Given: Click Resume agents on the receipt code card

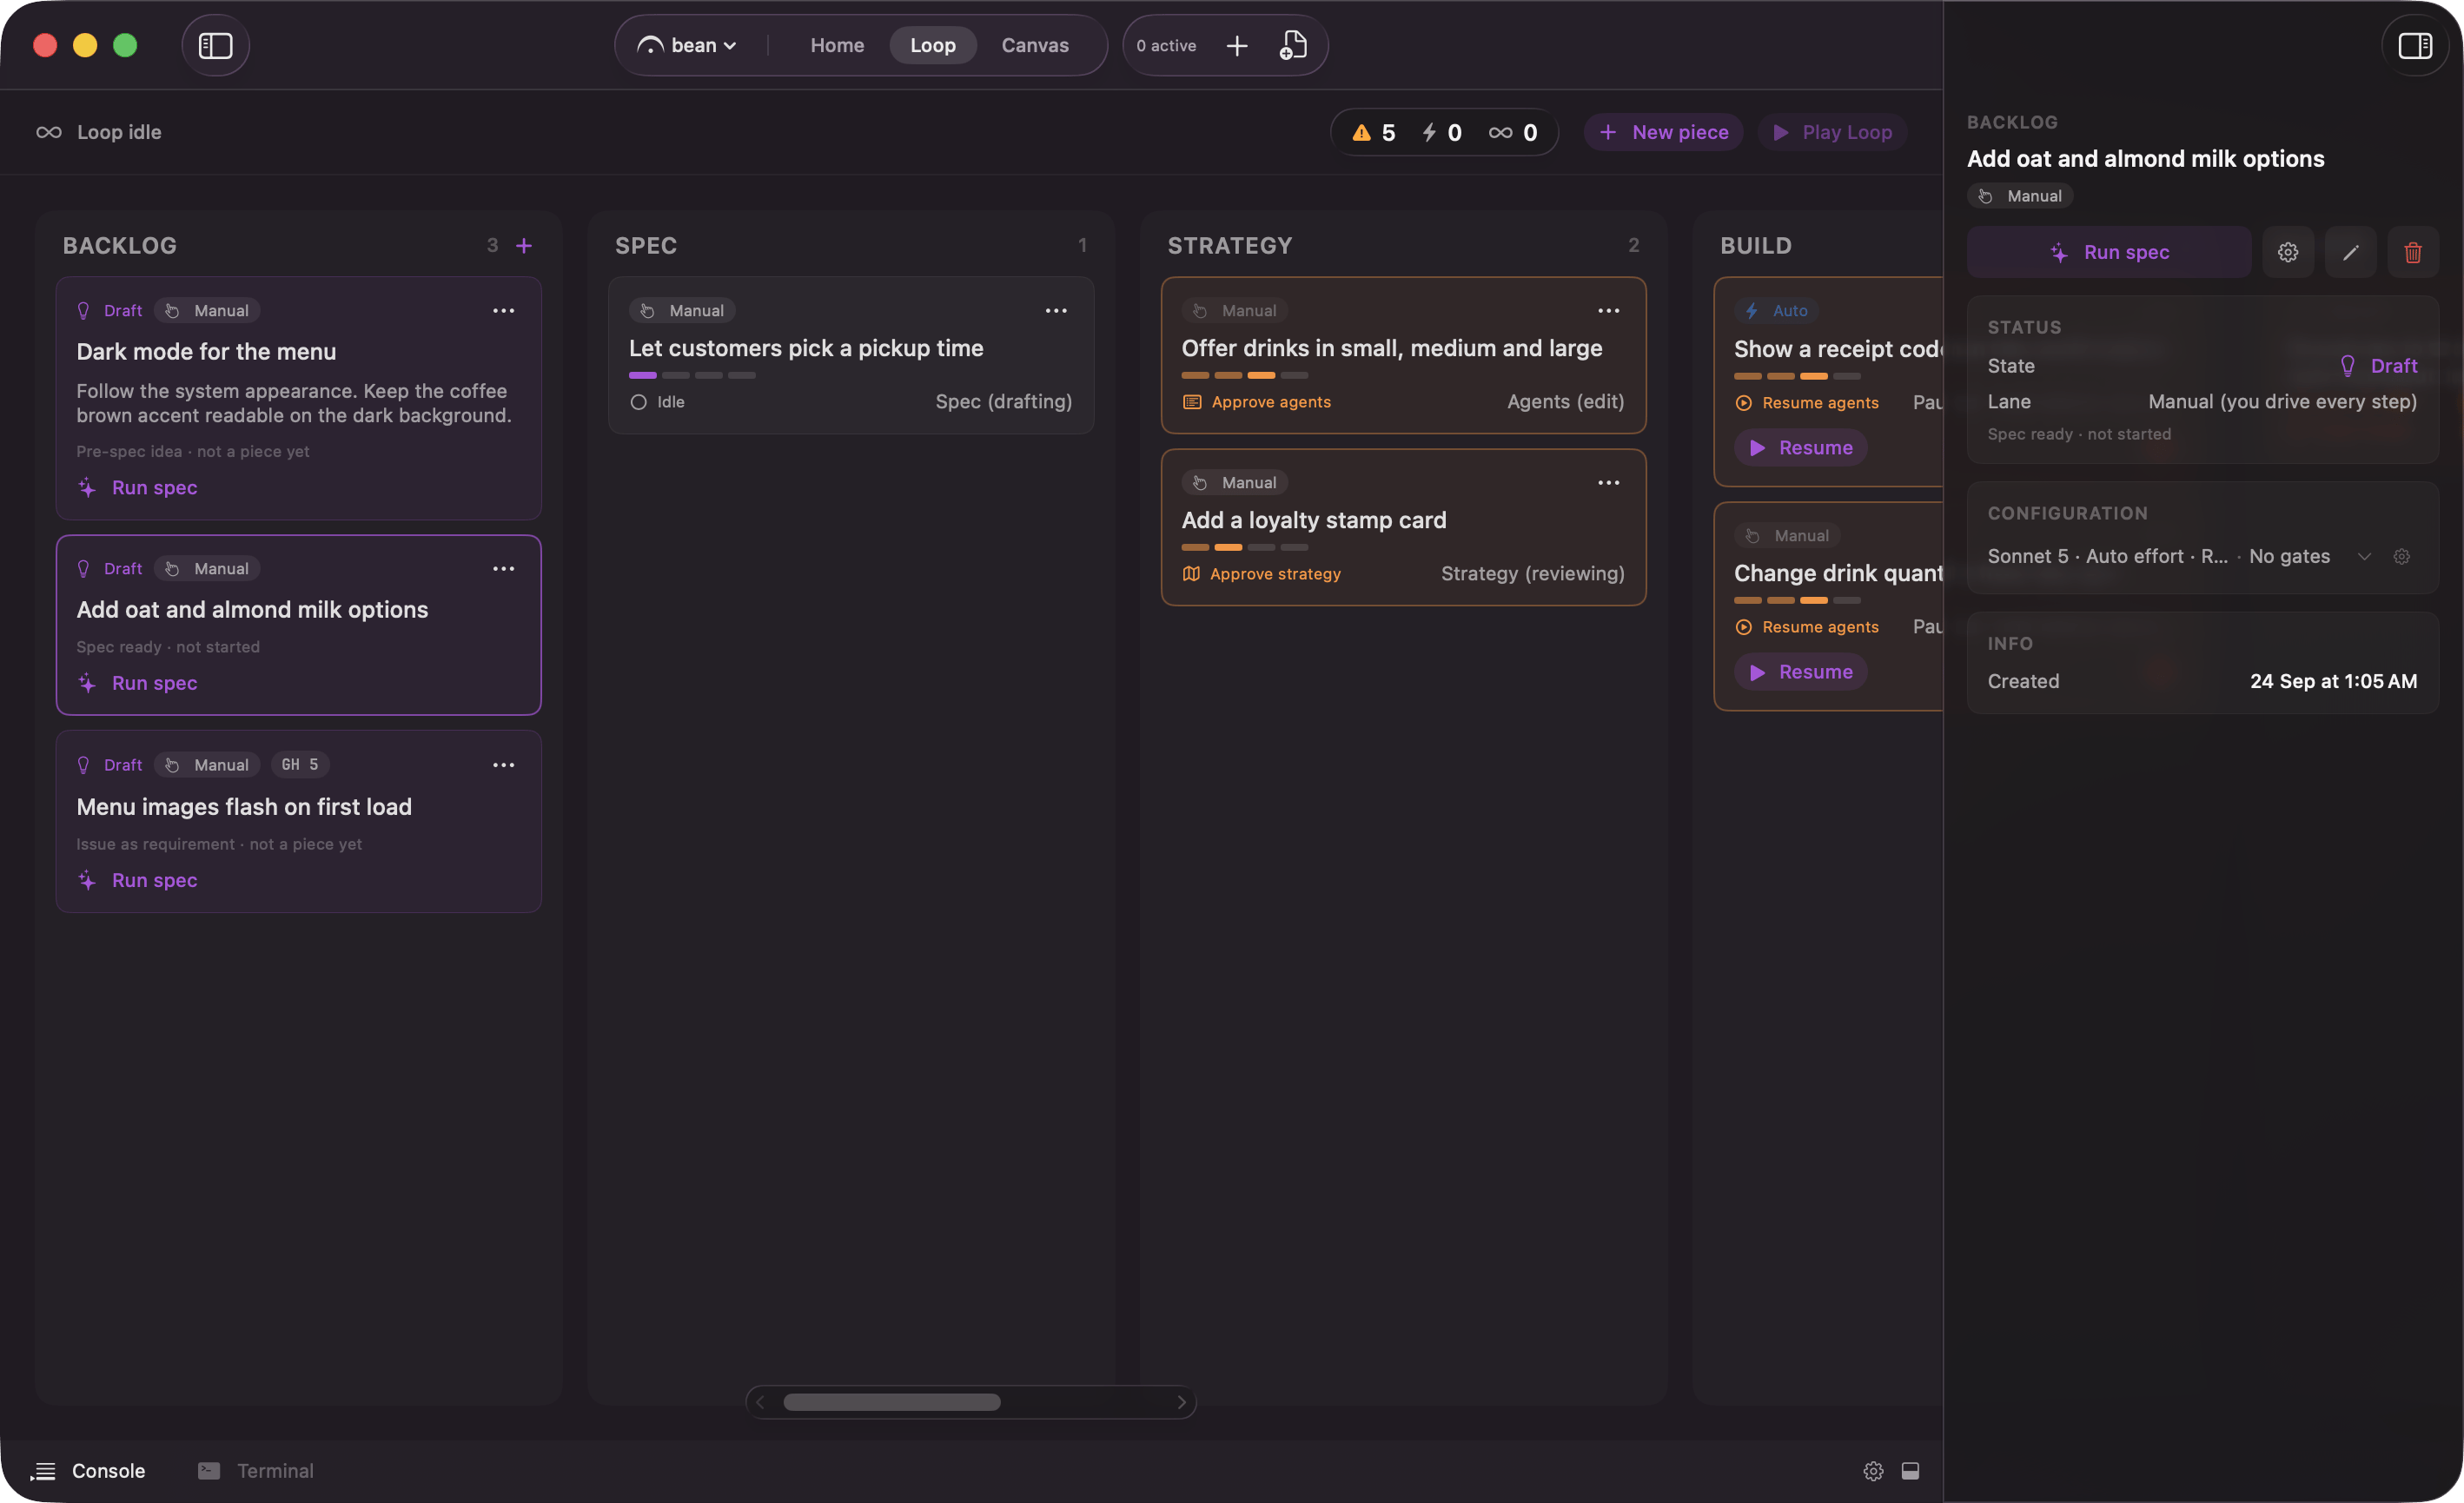Looking at the screenshot, I should (1806, 403).
